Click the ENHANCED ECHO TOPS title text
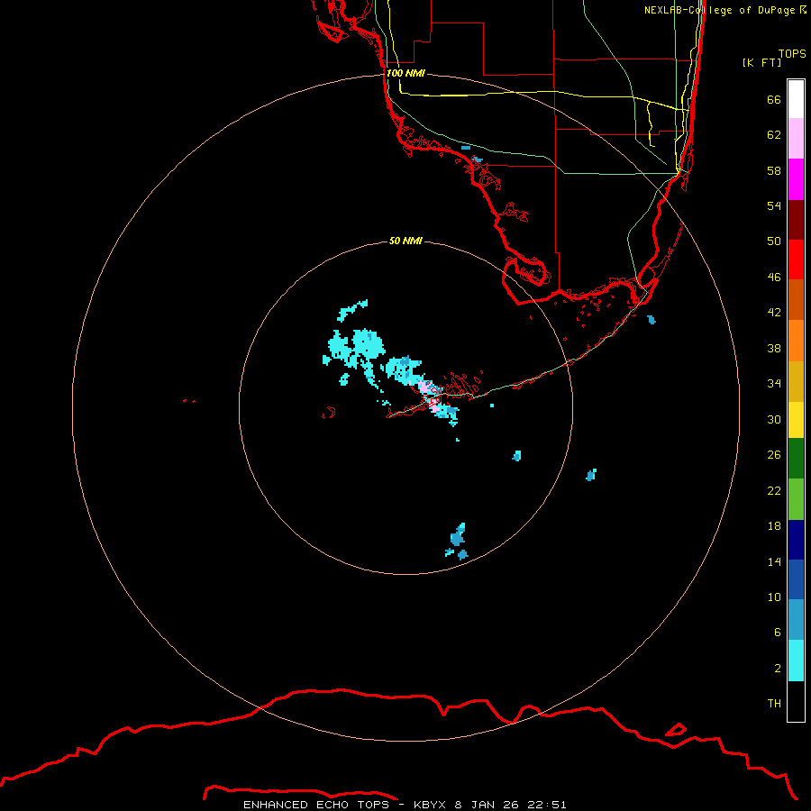Viewport: 811px width, 811px height. (316, 805)
